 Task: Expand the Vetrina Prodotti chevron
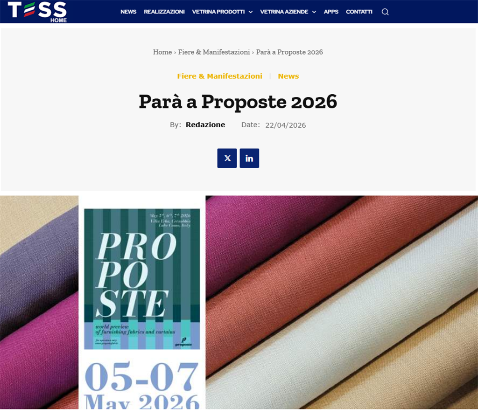tap(251, 12)
